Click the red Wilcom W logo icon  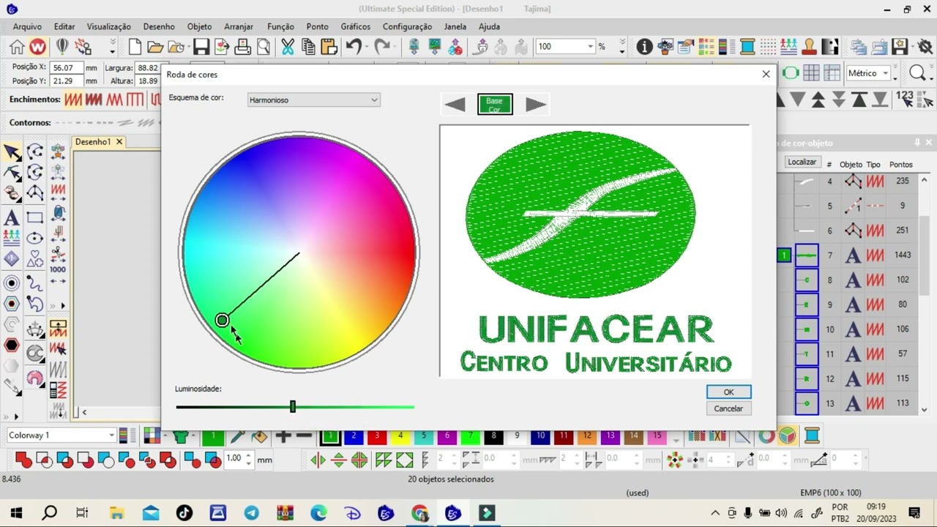tap(37, 47)
